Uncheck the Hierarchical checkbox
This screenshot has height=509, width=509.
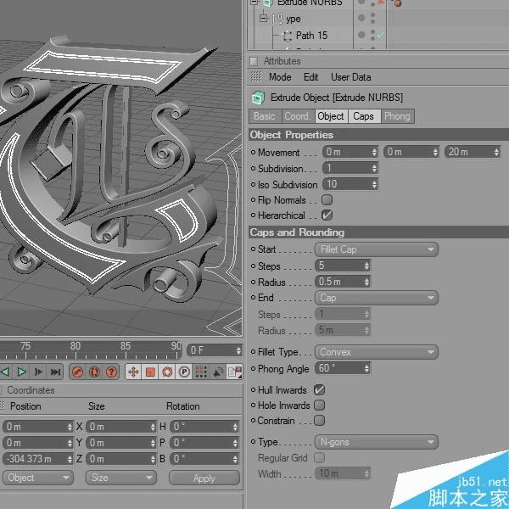pyautogui.click(x=327, y=215)
